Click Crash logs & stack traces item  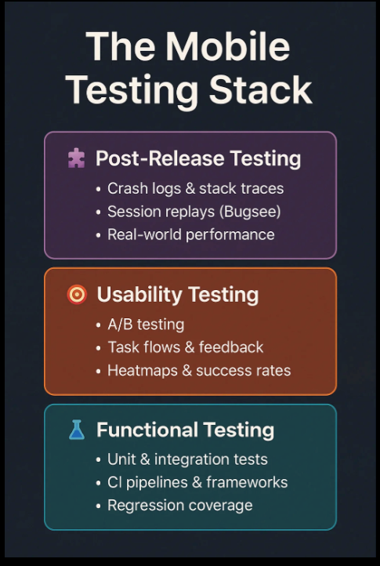click(195, 189)
